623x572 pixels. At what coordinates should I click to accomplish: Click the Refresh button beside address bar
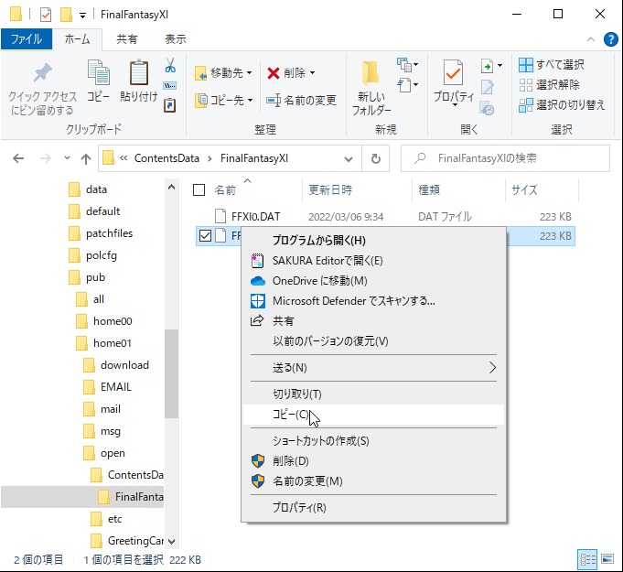pyautogui.click(x=375, y=158)
